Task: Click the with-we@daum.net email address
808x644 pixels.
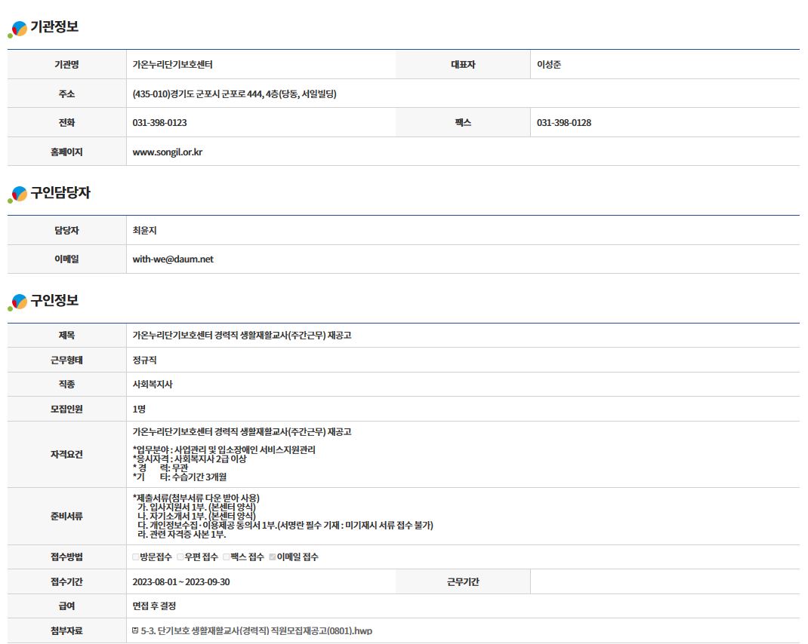Action: (x=173, y=259)
